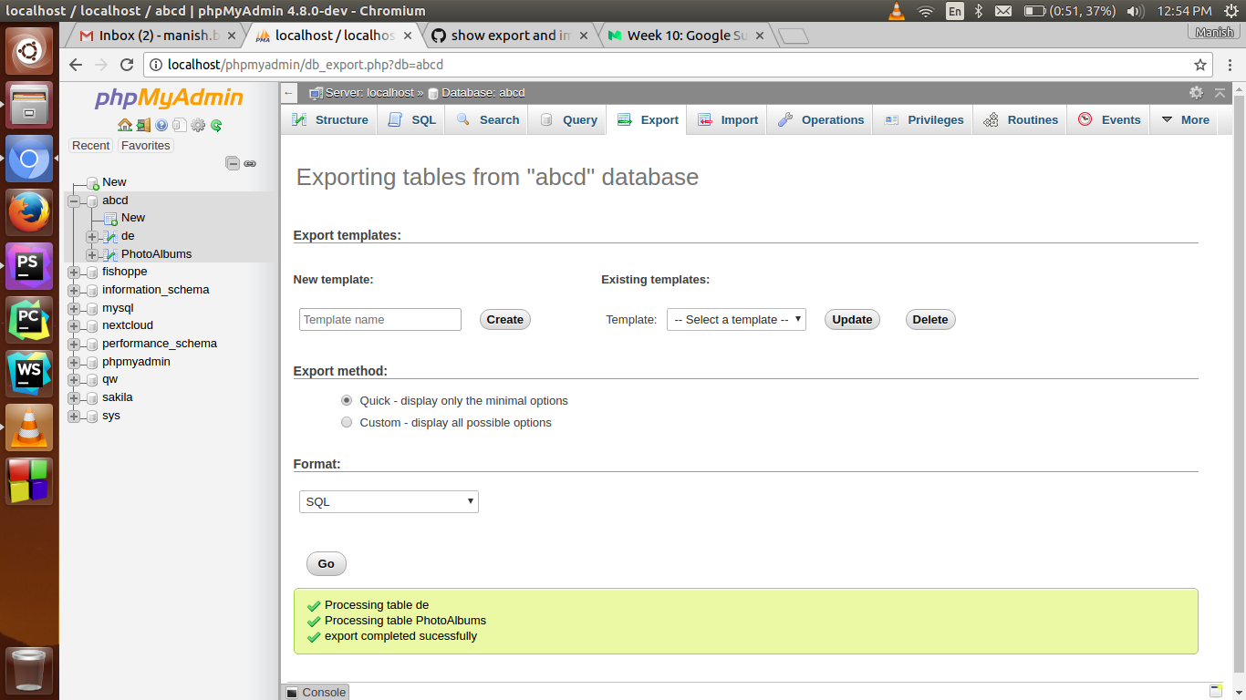
Task: Click the new database cylinder icon
Action: [92, 182]
